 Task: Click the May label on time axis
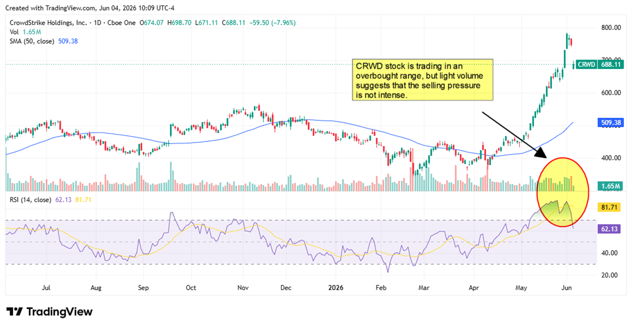(x=521, y=288)
